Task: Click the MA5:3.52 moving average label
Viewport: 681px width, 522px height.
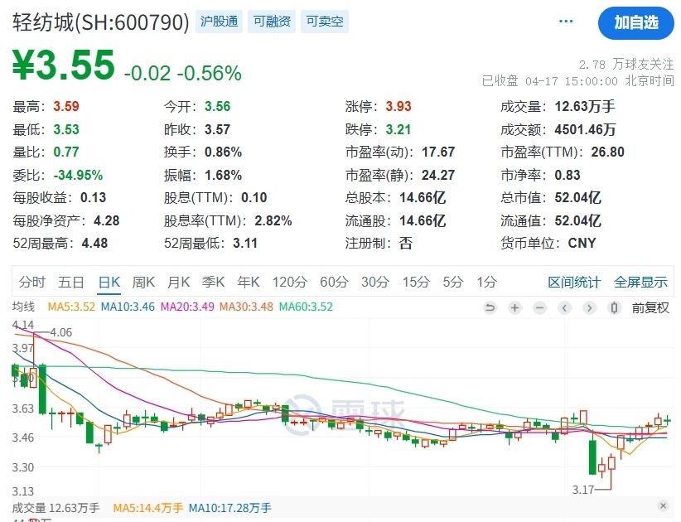Action: tap(71, 307)
